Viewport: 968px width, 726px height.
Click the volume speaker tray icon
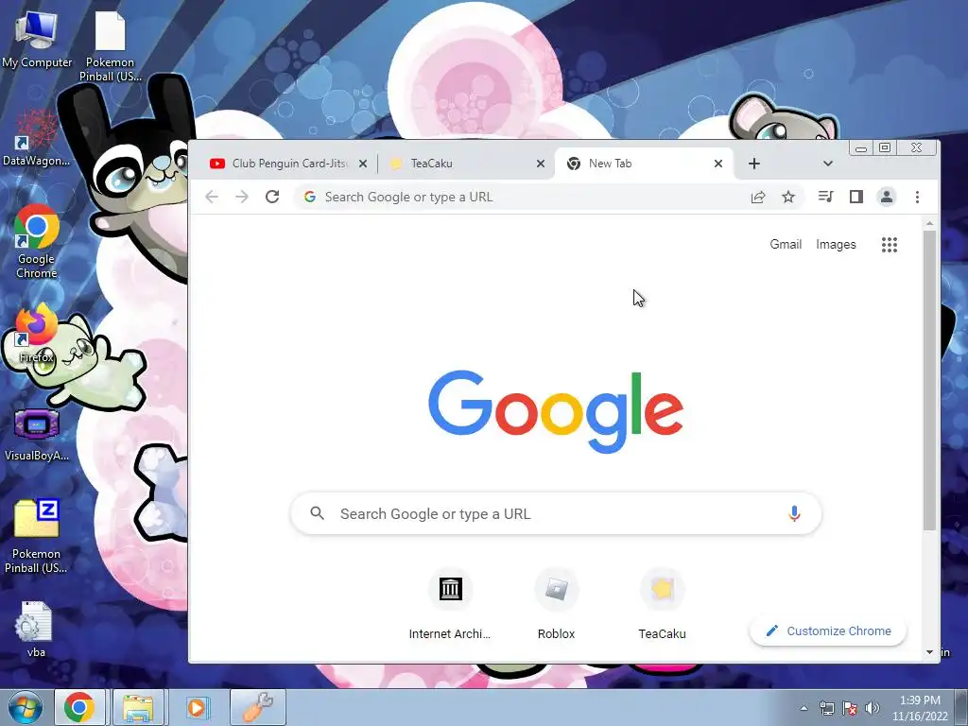click(872, 708)
